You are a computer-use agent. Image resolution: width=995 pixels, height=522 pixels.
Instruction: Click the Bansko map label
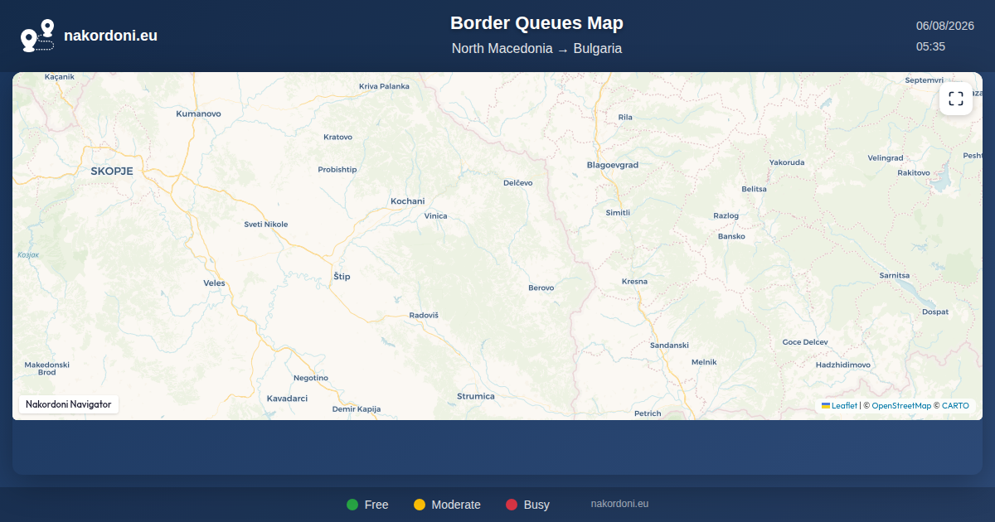[x=731, y=236]
